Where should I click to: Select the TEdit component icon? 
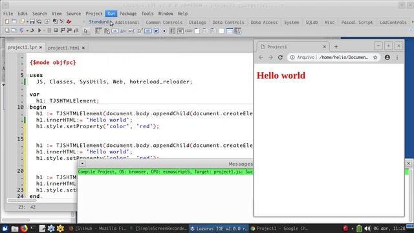(131, 31)
